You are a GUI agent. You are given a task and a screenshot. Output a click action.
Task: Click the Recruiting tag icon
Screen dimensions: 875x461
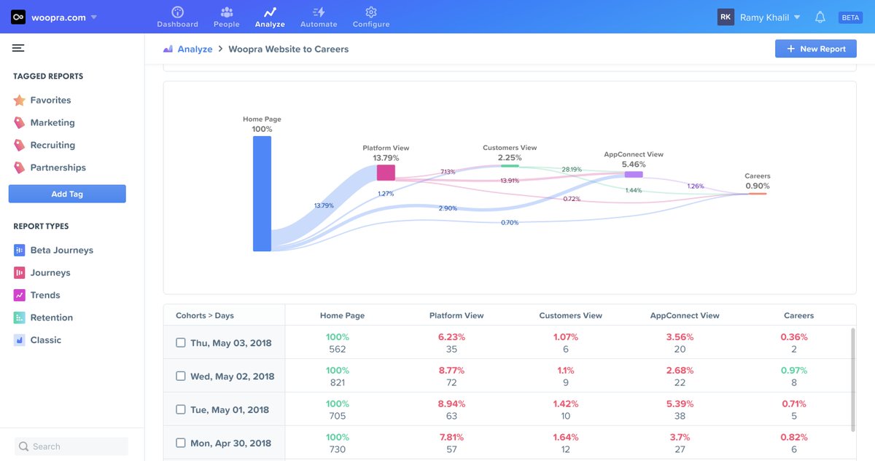point(20,145)
